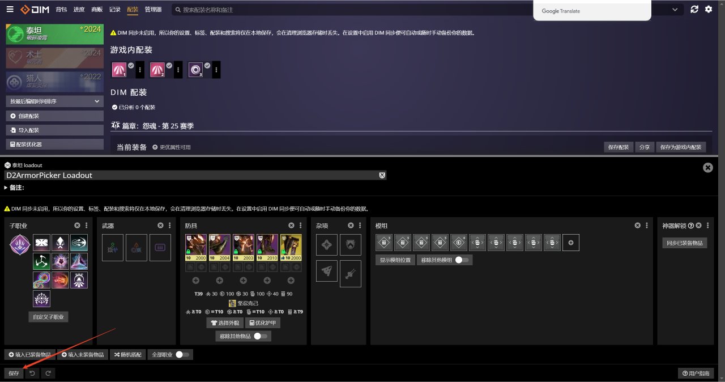Click the empty kinetic weapon slot
725x382 pixels.
pos(113,248)
